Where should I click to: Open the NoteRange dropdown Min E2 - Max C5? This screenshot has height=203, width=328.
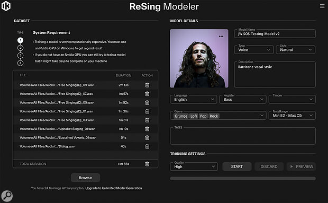click(292, 116)
